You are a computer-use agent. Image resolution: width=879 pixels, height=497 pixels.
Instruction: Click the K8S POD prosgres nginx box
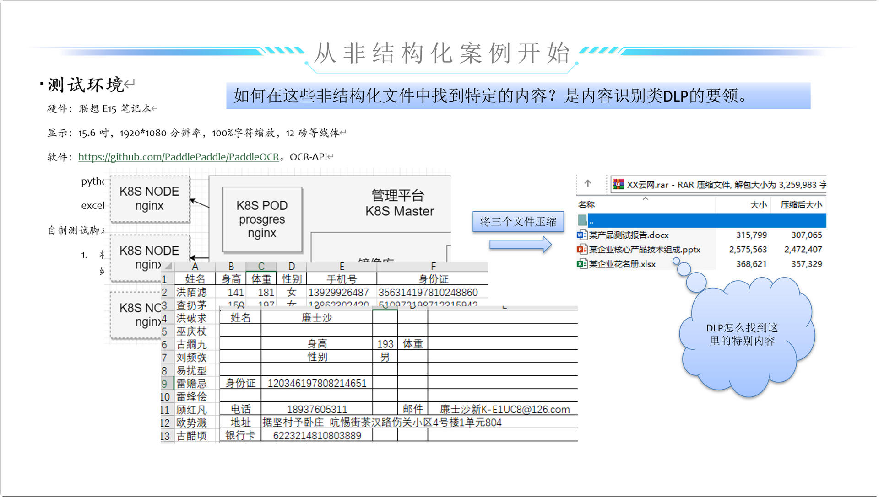pos(262,219)
